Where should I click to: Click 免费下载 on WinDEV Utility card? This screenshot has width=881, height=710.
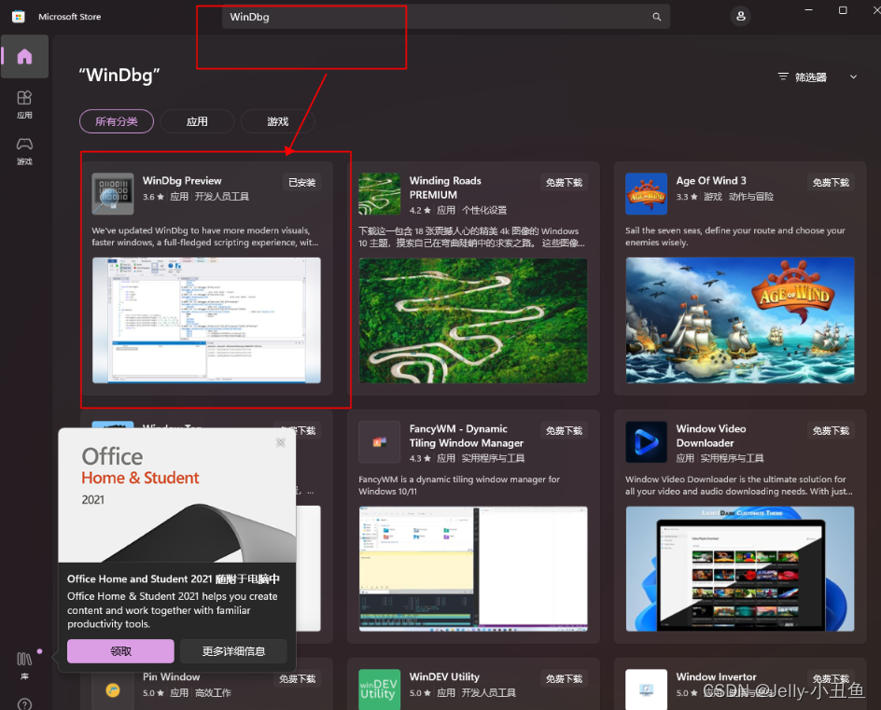564,679
